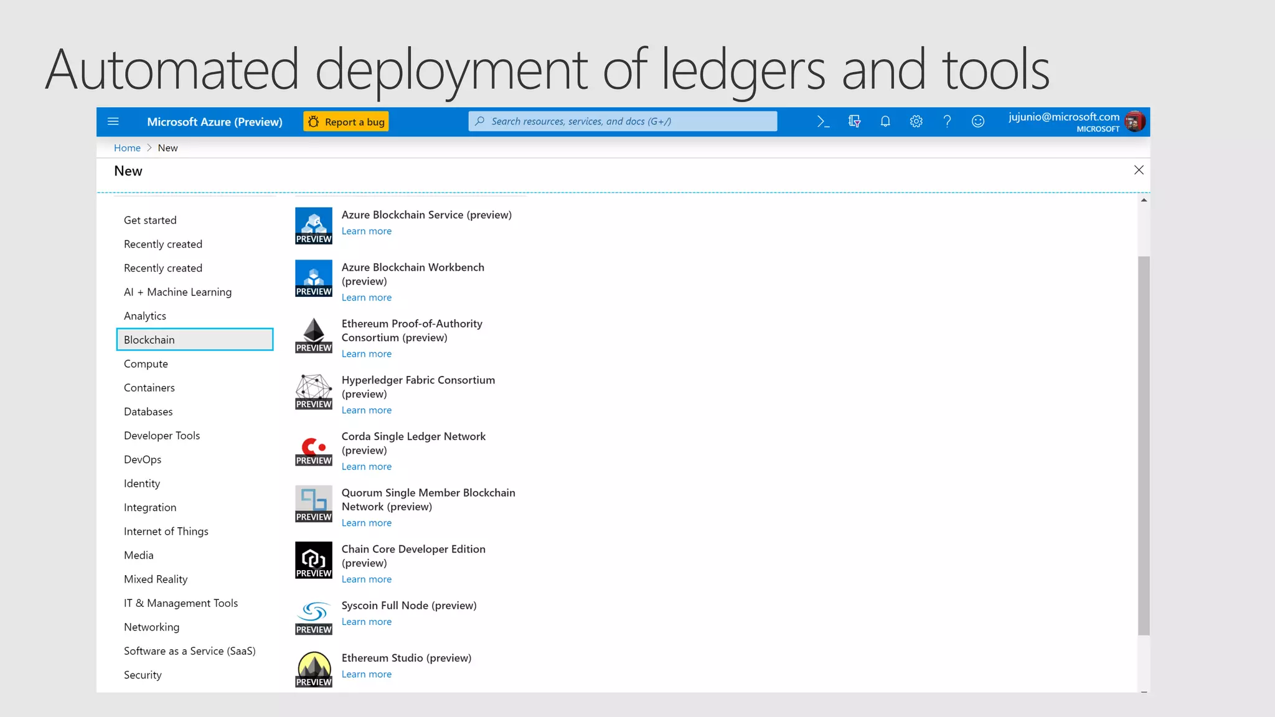The width and height of the screenshot is (1275, 717).
Task: Click the search magnifier icon
Action: (480, 121)
